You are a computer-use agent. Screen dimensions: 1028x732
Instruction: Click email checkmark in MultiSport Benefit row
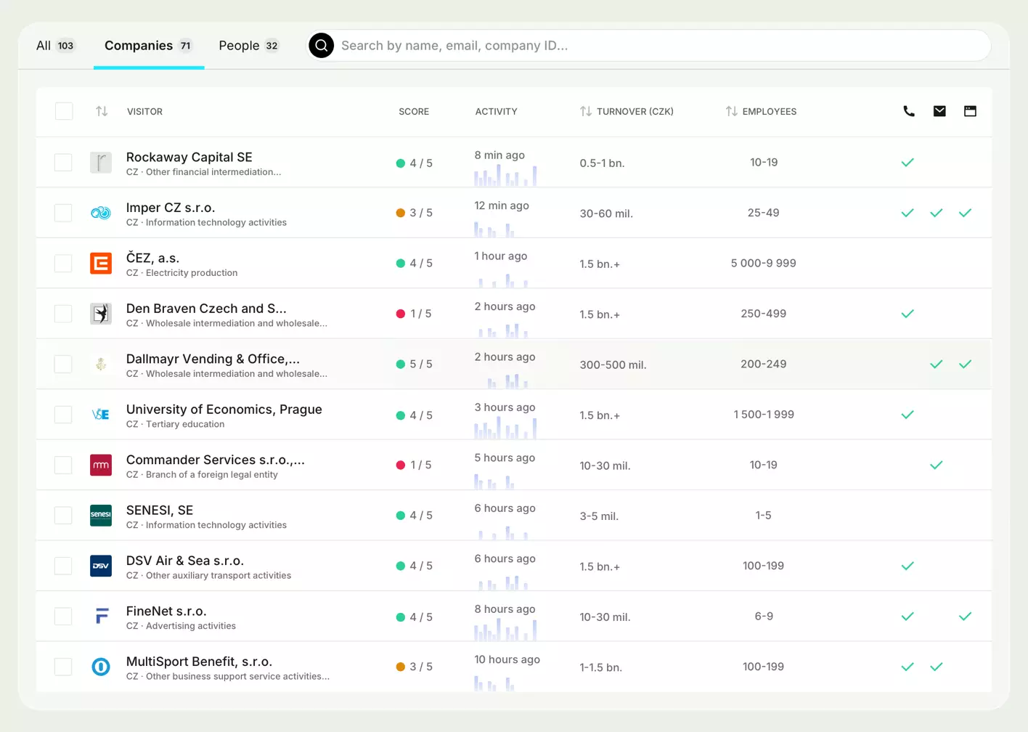937,667
